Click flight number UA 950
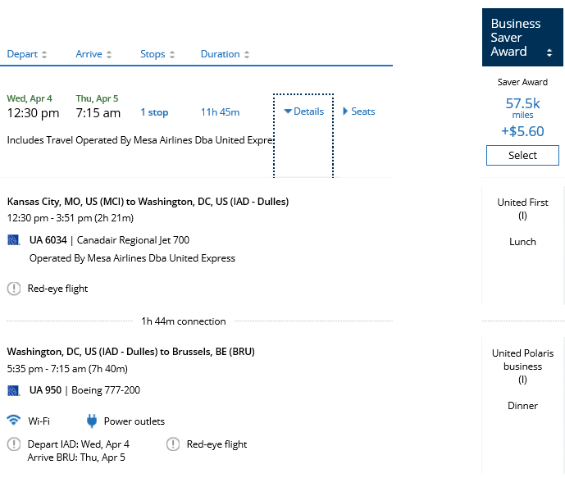 [45, 390]
